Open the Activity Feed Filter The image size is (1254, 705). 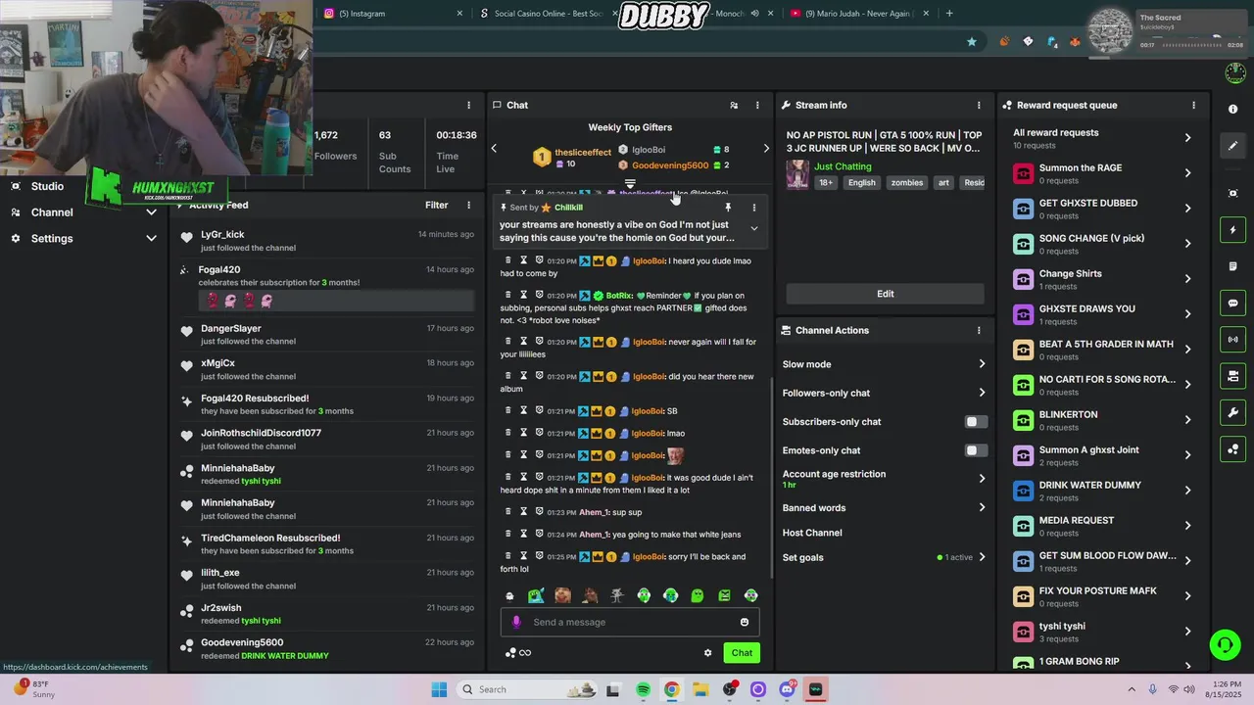tap(437, 206)
